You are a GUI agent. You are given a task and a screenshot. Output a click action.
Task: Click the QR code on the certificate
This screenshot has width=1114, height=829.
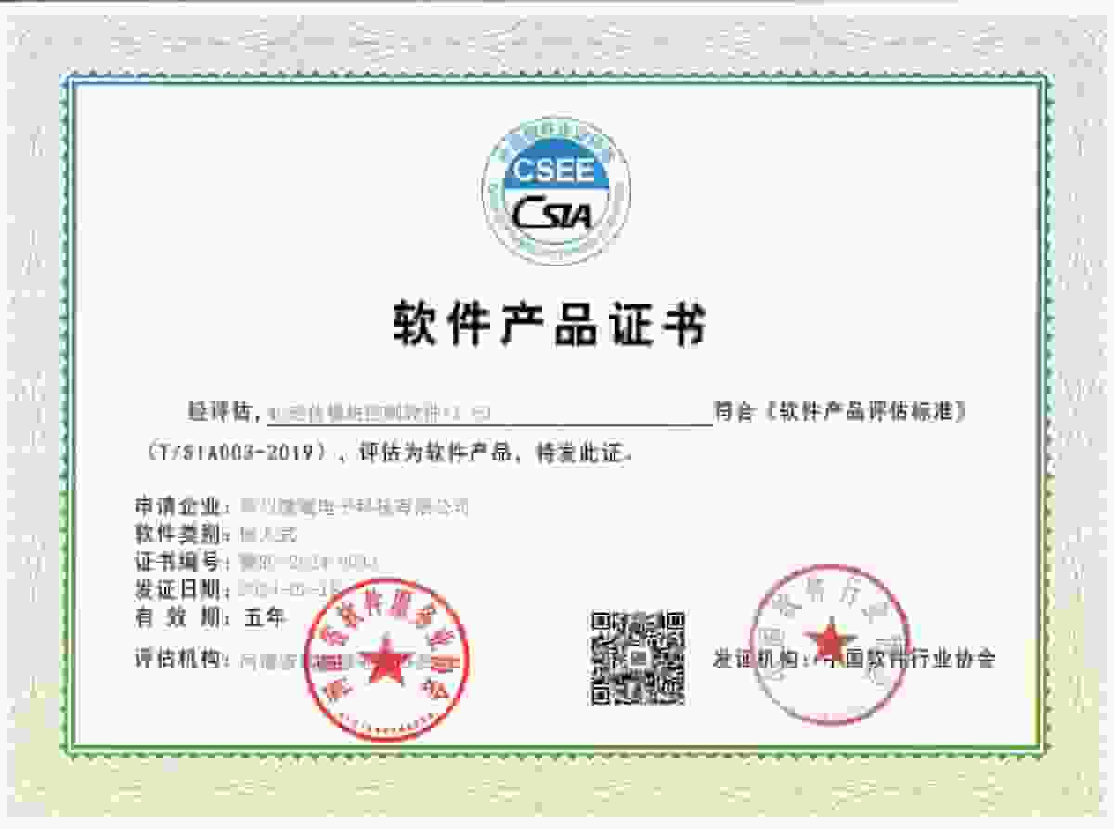639,657
